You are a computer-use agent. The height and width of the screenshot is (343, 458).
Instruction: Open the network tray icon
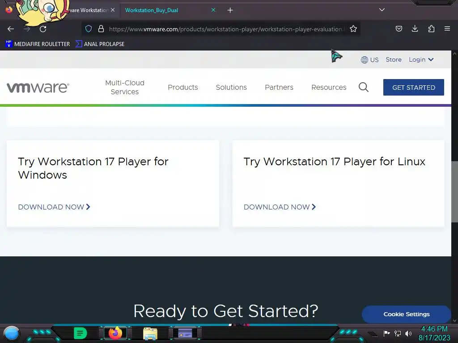click(x=398, y=333)
